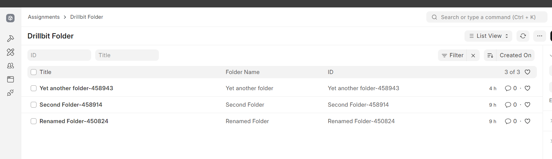Image resolution: width=552 pixels, height=159 pixels.
Task: Click the browser window sidebar icon
Action: [10, 79]
